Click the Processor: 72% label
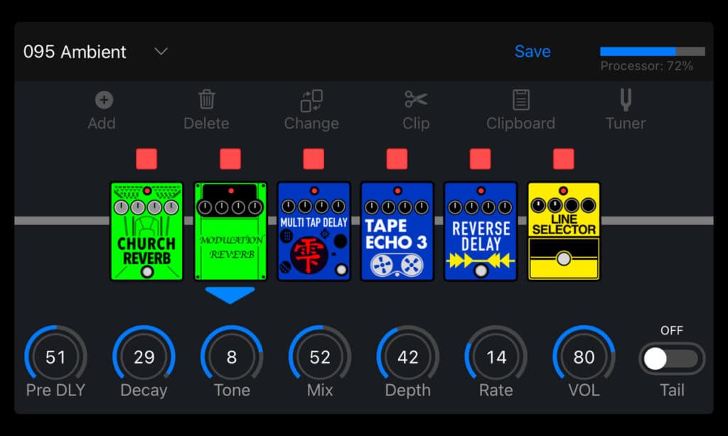The image size is (728, 436). (646, 66)
